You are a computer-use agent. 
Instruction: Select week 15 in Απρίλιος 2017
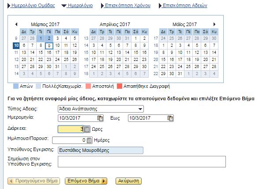(86, 53)
